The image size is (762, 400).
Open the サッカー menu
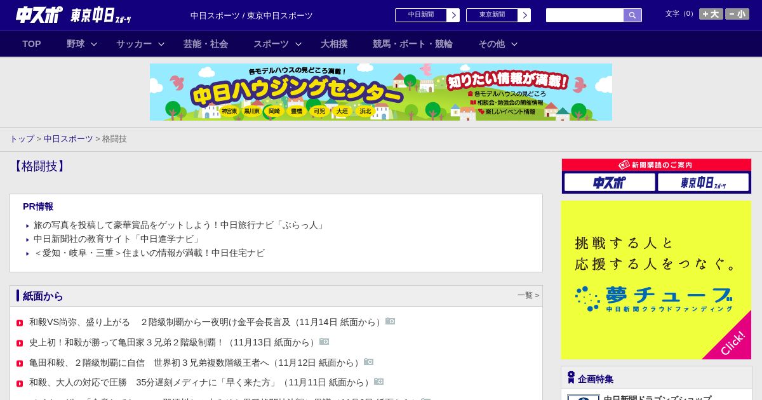pos(134,44)
